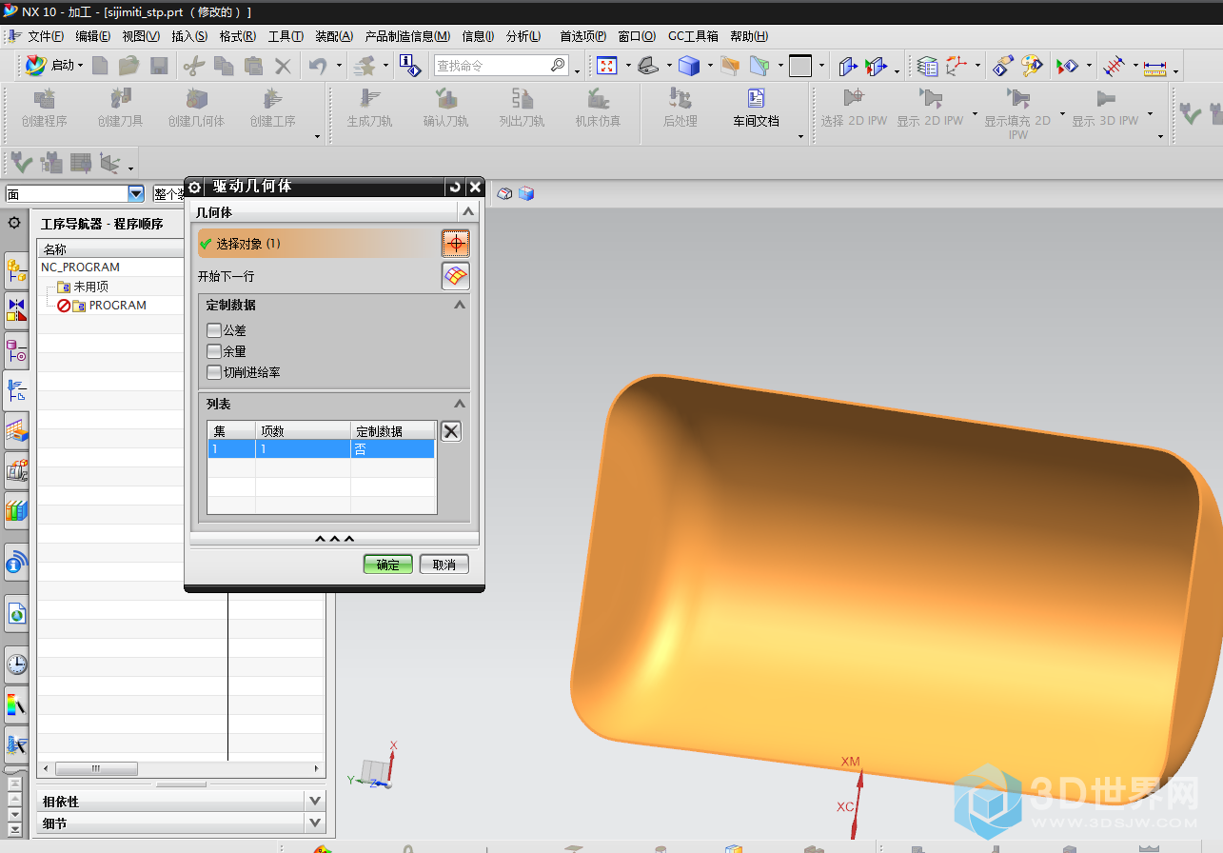Viewport: 1223px width, 853px height.
Task: Select the PROGRAM tree item
Action: [117, 306]
